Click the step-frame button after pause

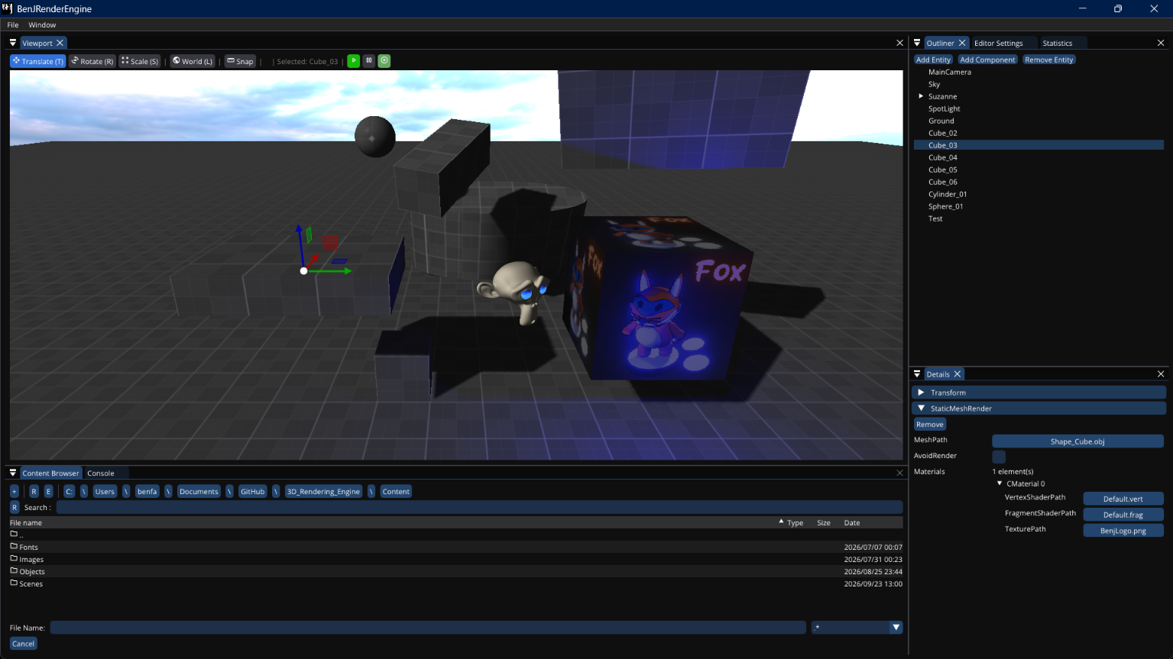click(384, 60)
